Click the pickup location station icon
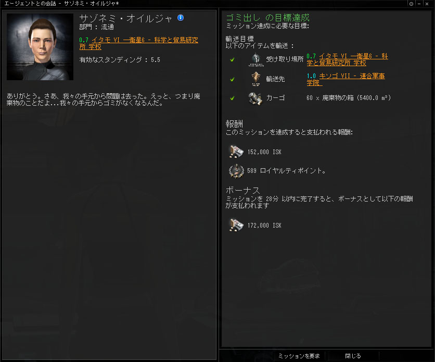The width and height of the screenshot is (435, 362). coord(256,60)
